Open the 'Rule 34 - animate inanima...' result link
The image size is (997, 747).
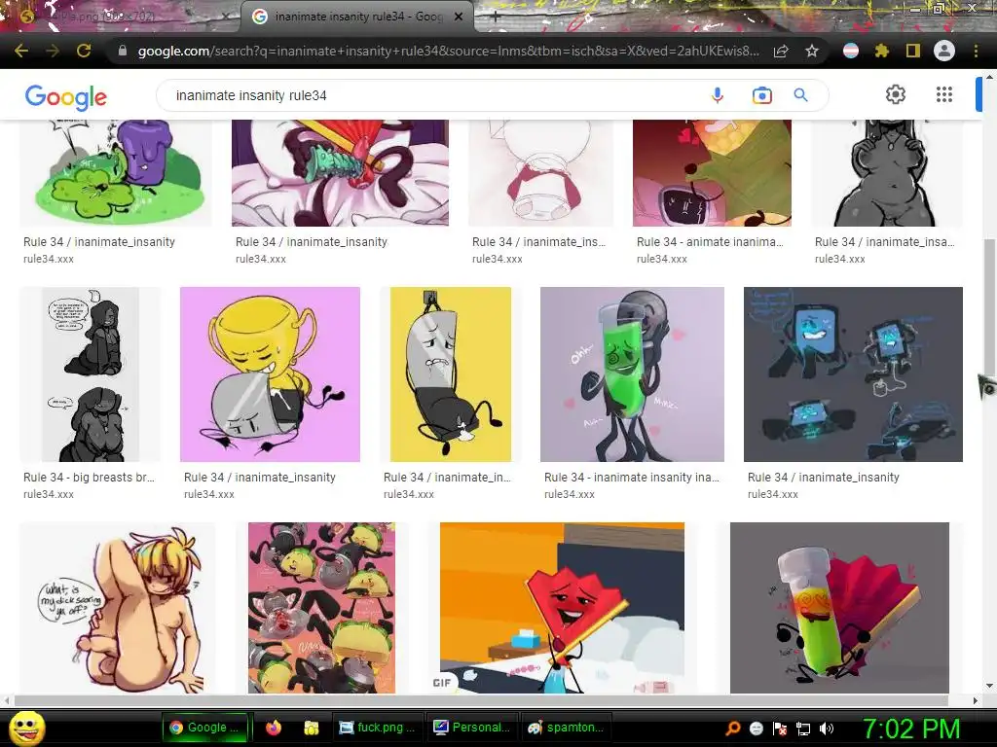point(710,242)
